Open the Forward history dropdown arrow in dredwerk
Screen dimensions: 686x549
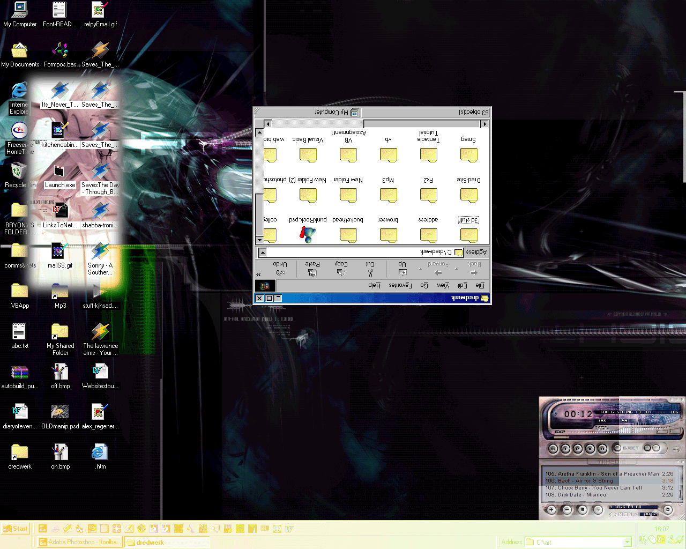point(420,269)
